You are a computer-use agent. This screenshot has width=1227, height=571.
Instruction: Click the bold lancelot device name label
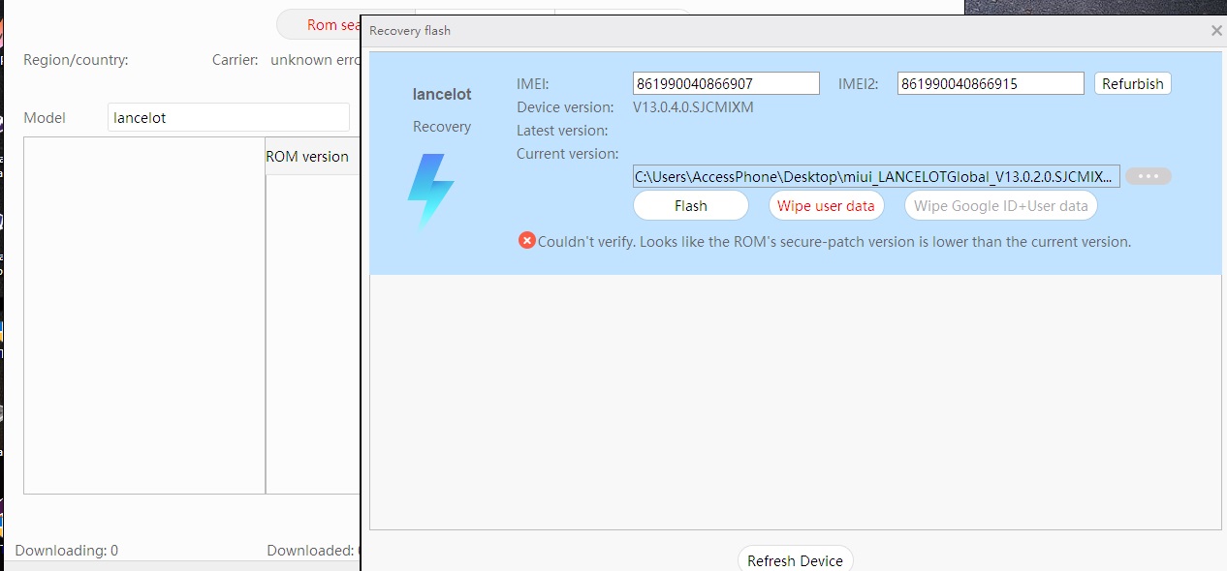(x=442, y=94)
